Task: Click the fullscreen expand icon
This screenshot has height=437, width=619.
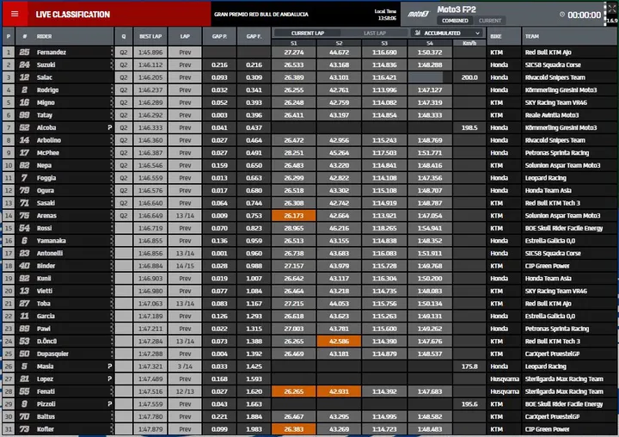Action: 611,9
